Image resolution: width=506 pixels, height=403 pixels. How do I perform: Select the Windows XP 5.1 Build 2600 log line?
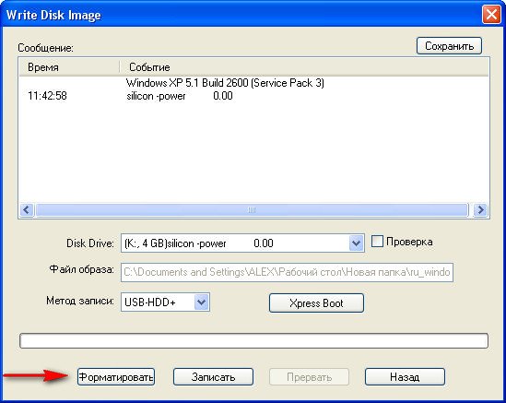(225, 83)
